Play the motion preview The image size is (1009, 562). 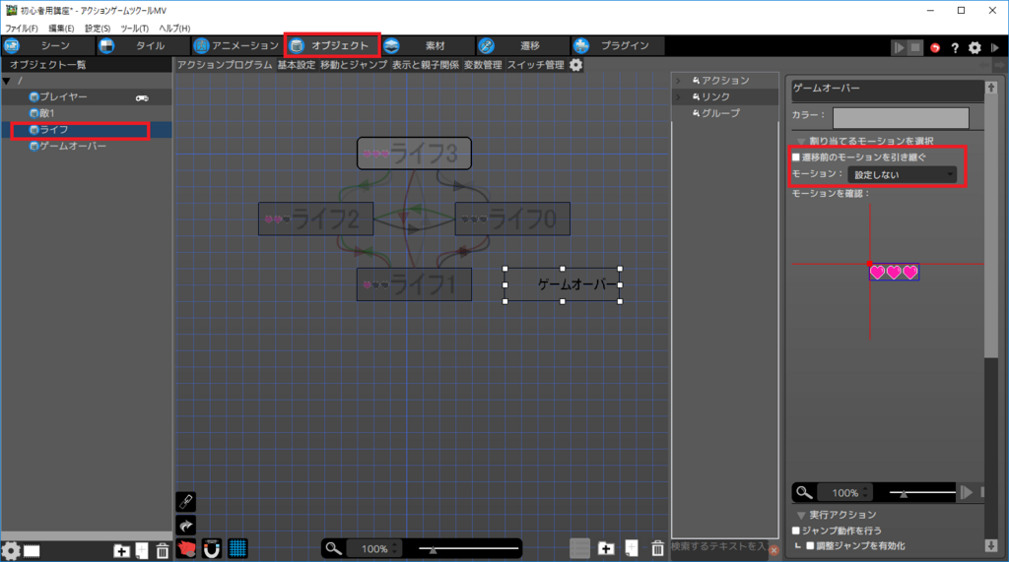[967, 492]
